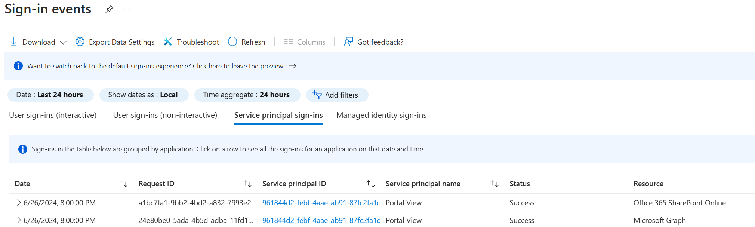The height and width of the screenshot is (227, 755).
Task: Sort the table by Date column
Action: coord(124,184)
